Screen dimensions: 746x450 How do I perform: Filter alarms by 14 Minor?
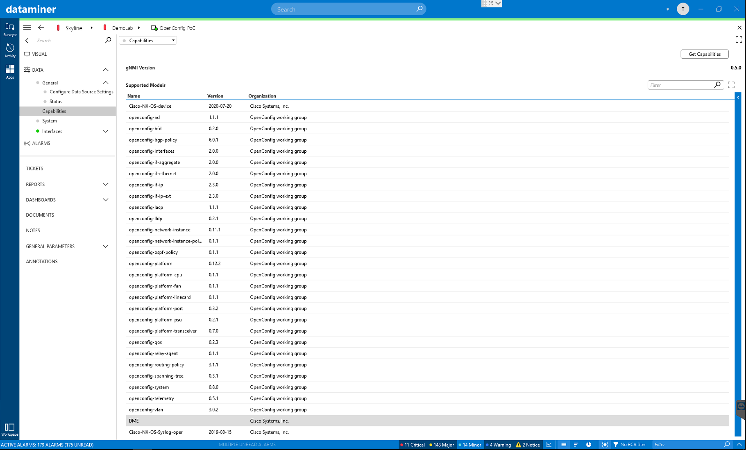tap(469, 445)
